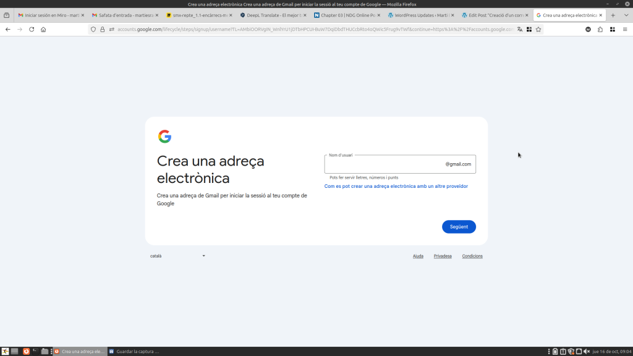Switch to the DeepL Translate tab
Image resolution: width=633 pixels, height=356 pixels.
273,15
